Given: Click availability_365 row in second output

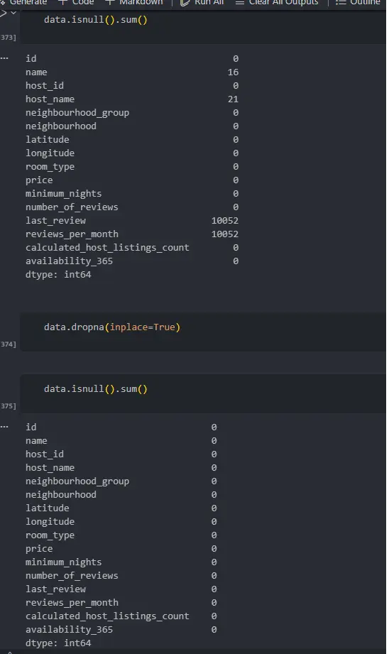Looking at the screenshot, I should [x=121, y=629].
